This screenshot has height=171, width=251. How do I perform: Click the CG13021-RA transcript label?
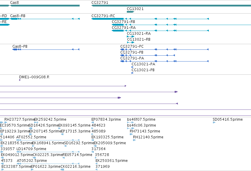[139, 34]
